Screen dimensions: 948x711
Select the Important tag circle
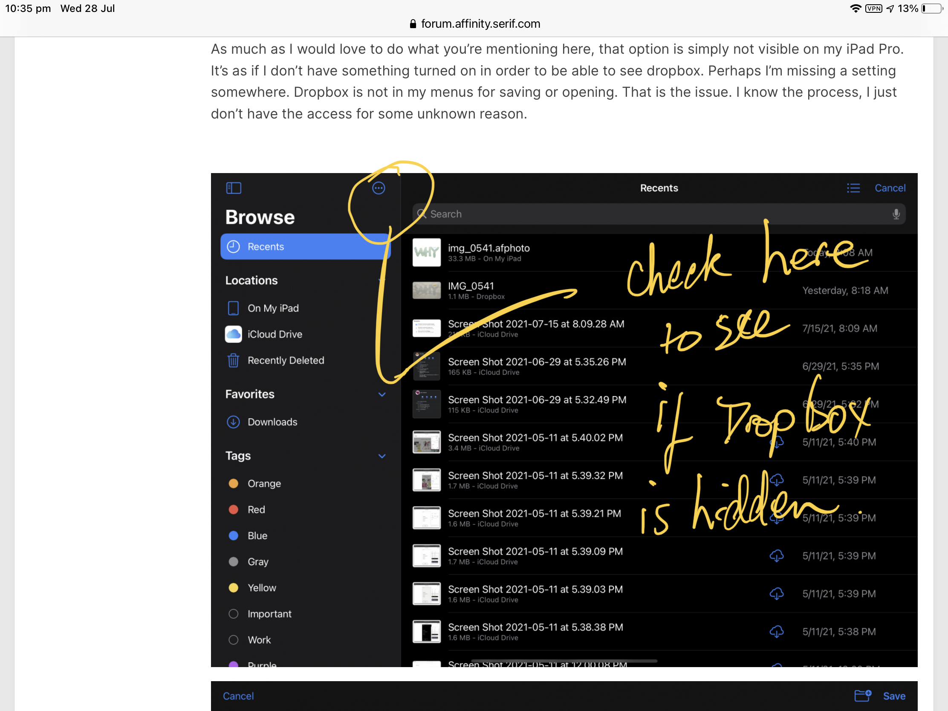coord(233,614)
